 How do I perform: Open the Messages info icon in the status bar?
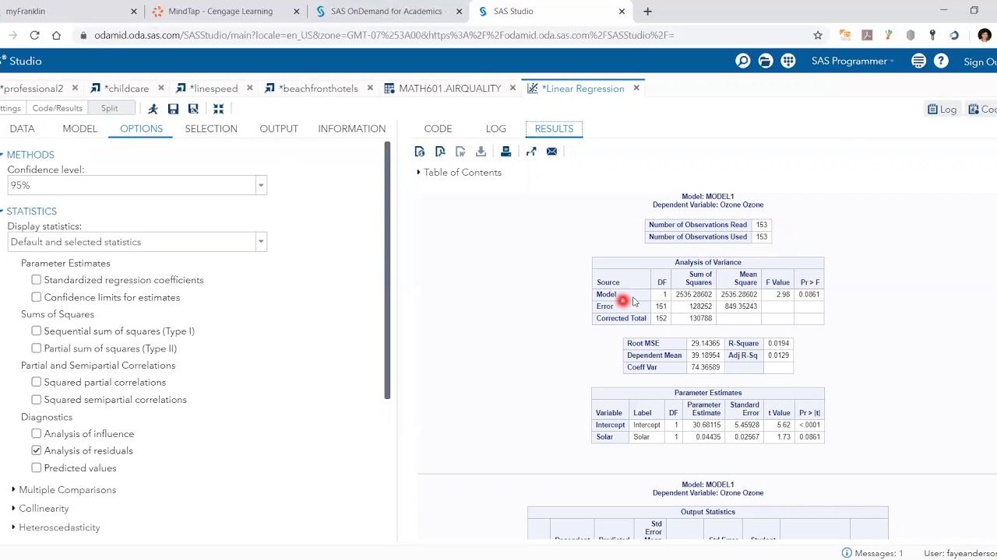pyautogui.click(x=847, y=553)
